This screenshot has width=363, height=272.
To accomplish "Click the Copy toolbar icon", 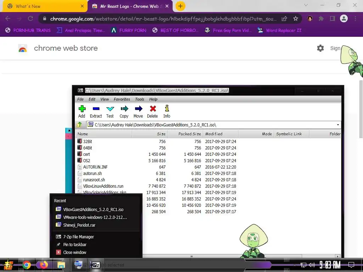I will tap(124, 112).
